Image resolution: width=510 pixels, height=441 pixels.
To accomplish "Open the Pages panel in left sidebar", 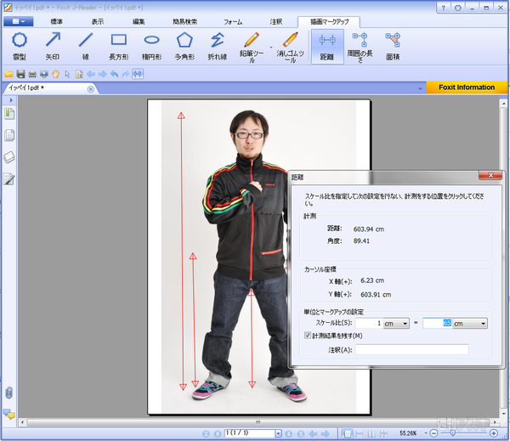I will [x=9, y=135].
